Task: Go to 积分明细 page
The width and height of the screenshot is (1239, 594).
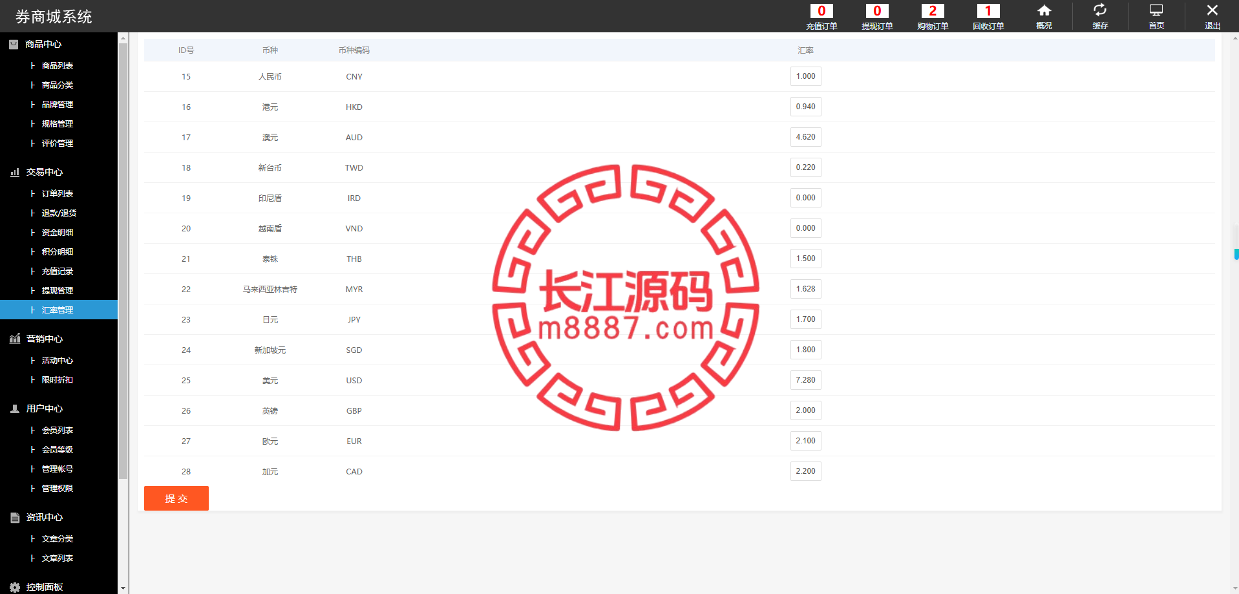Action: coord(58,252)
